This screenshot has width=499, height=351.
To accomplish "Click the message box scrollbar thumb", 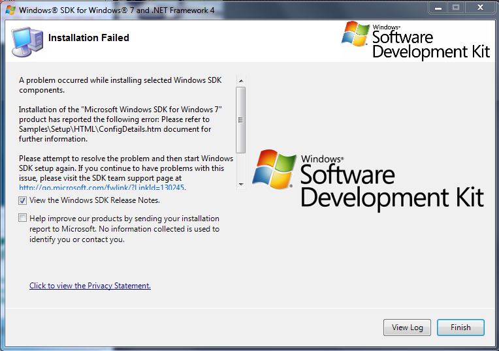I will click(241, 120).
